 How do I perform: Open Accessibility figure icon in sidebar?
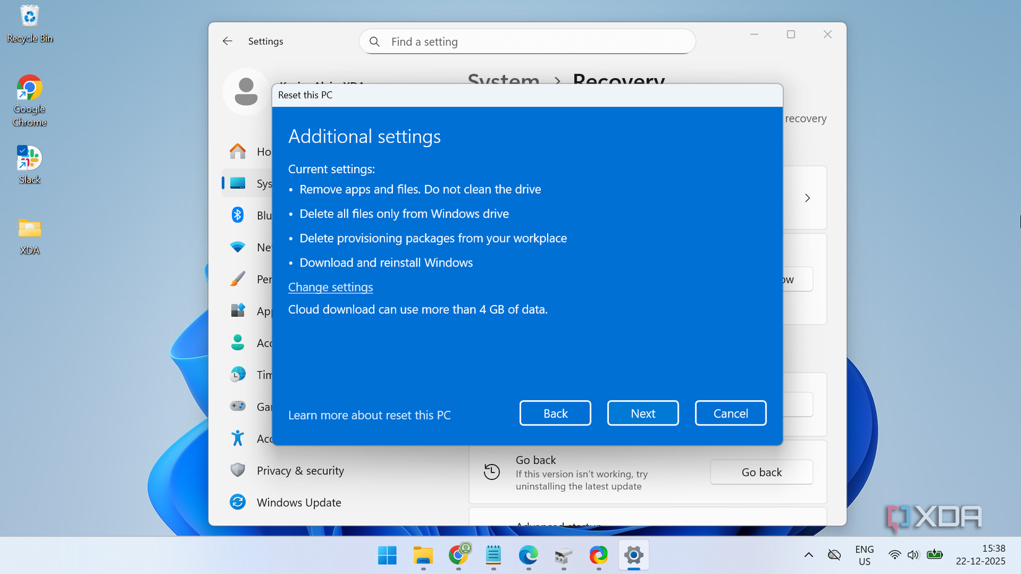tap(238, 438)
